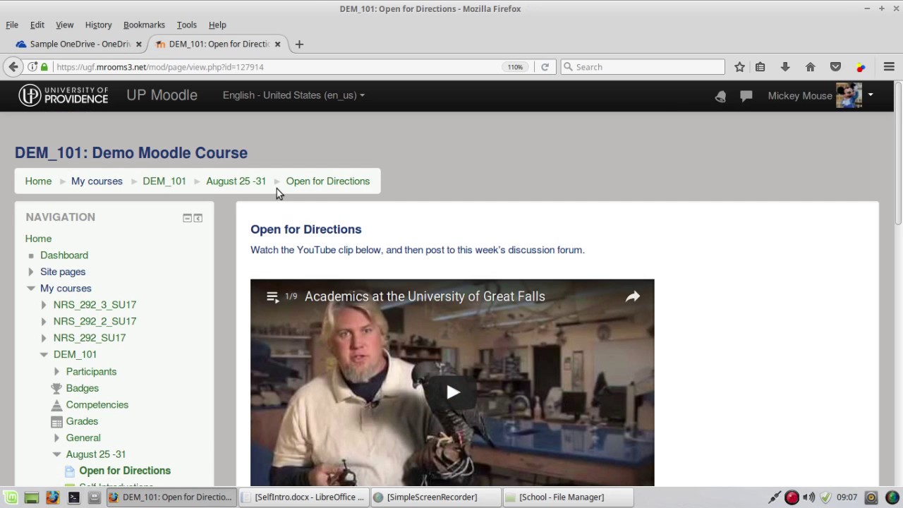Image resolution: width=903 pixels, height=508 pixels.
Task: Open Moodle notifications bell
Action: [720, 97]
